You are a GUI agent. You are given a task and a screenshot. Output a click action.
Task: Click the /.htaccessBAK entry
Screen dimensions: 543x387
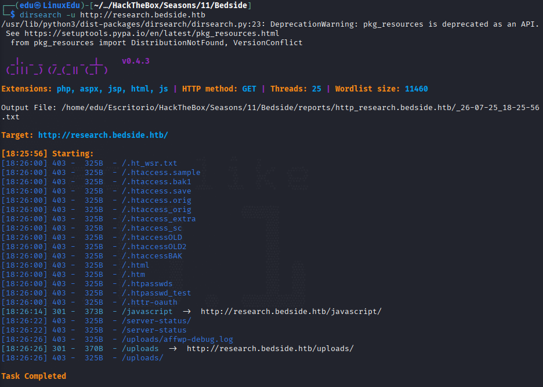coord(151,256)
